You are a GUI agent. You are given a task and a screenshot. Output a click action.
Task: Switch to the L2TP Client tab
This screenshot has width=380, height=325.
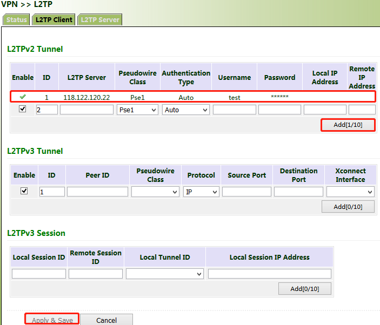54,19
